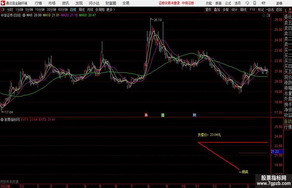Click the 画线 drawing button
This screenshot has width=292, height=188.
[243, 10]
